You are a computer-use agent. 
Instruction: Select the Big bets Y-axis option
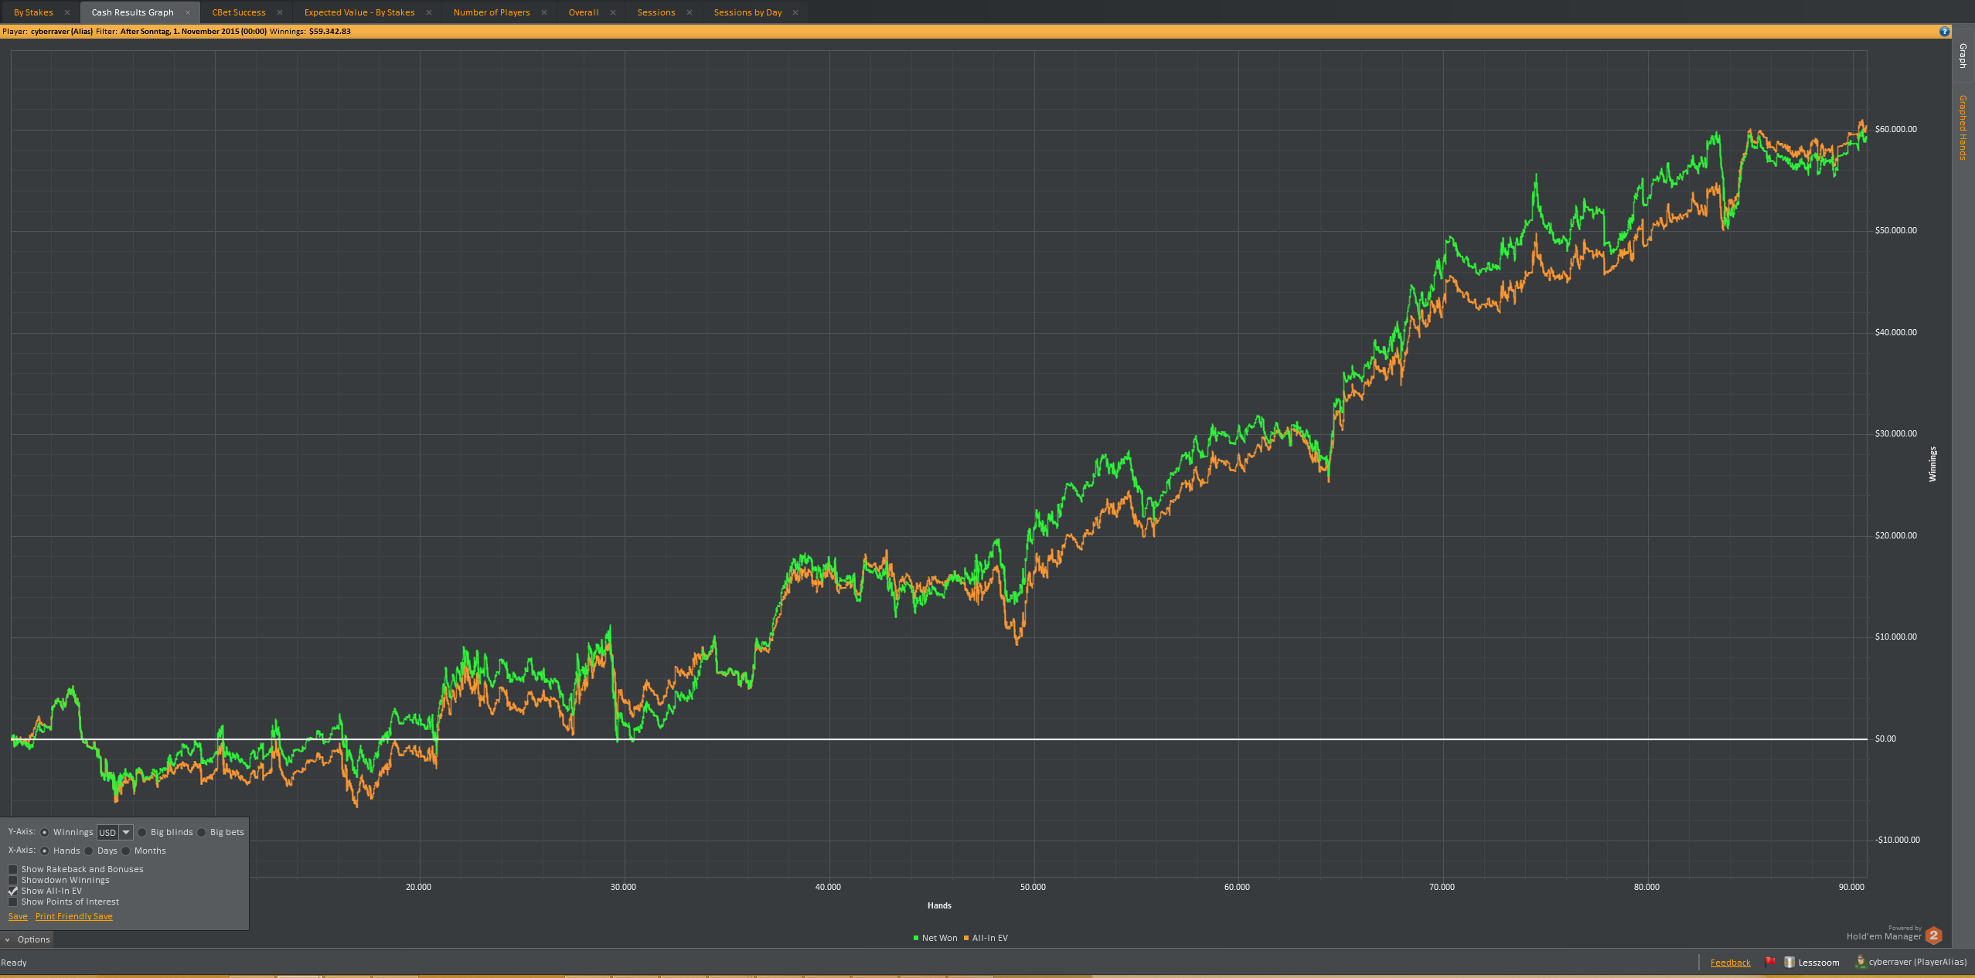[x=202, y=832]
